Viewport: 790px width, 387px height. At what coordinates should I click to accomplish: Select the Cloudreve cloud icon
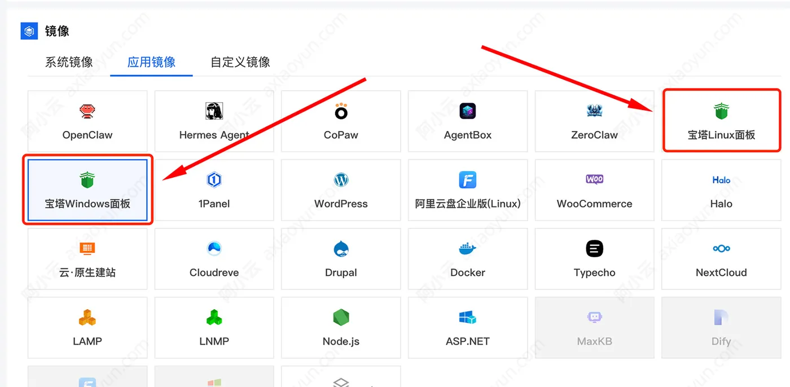pos(214,248)
